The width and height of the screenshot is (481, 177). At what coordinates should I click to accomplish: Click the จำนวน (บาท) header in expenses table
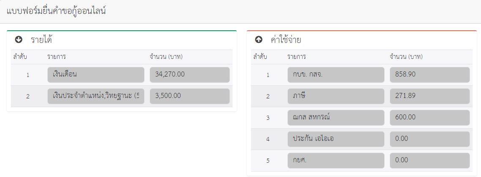pyautogui.click(x=406, y=57)
